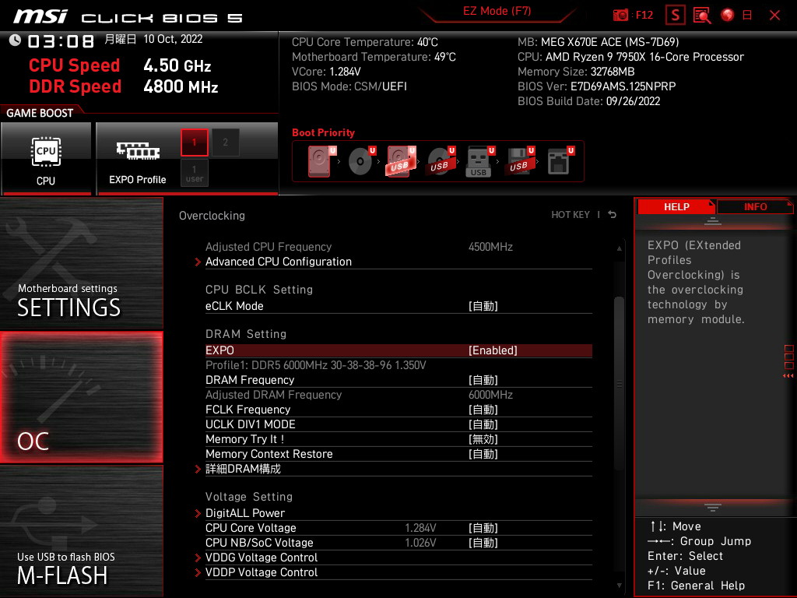
Task: Open UCLK DIV1 MODE value dropdown
Action: (x=483, y=424)
